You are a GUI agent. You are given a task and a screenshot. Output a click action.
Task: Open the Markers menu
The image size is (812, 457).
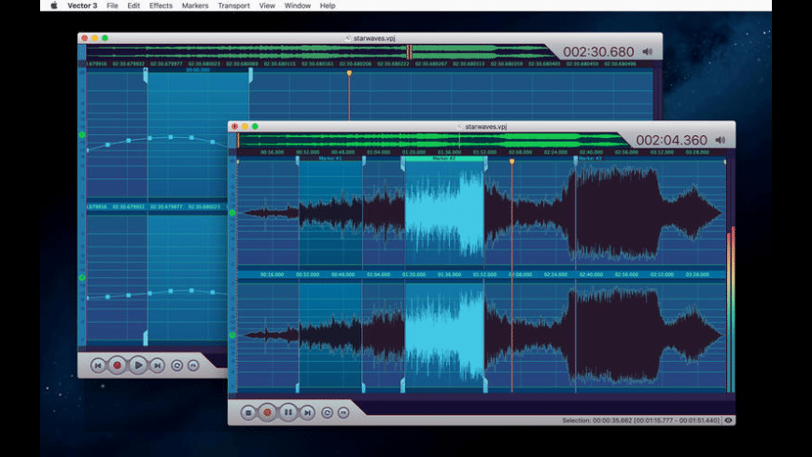point(195,6)
